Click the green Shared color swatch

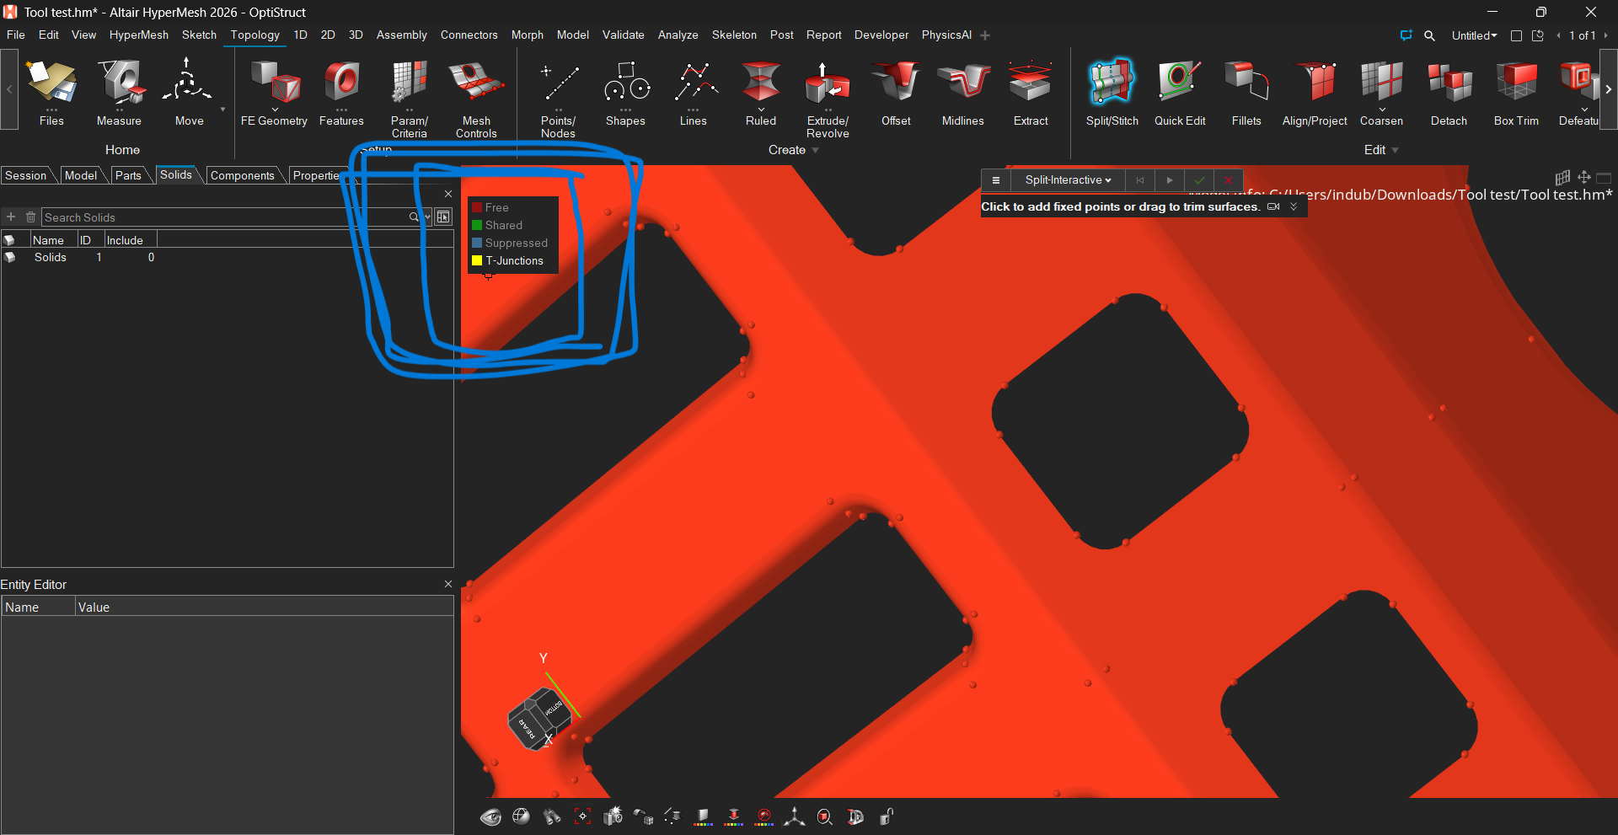pos(477,225)
